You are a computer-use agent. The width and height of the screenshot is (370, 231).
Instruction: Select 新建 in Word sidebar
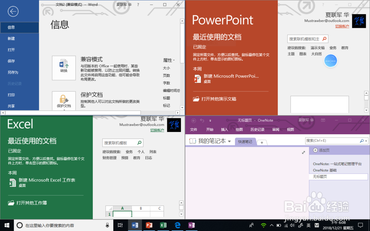[x=19, y=38]
